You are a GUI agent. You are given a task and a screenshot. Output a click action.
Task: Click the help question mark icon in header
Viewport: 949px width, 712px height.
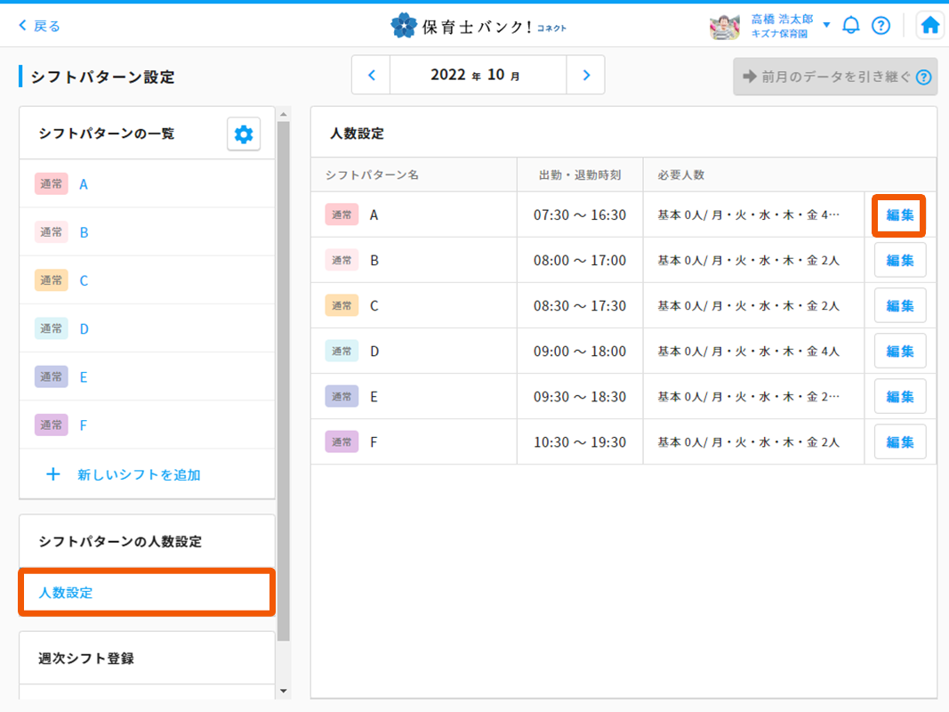point(881,25)
